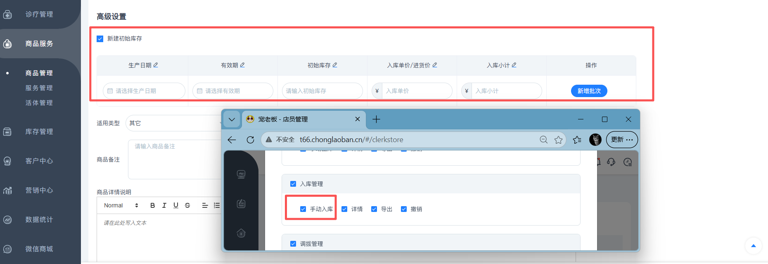The width and height of the screenshot is (768, 264).
Task: Expand the browser tab list chevron
Action: pos(232,119)
